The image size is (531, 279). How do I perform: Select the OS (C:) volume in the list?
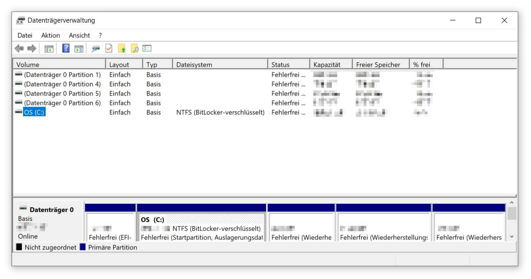pyautogui.click(x=35, y=112)
